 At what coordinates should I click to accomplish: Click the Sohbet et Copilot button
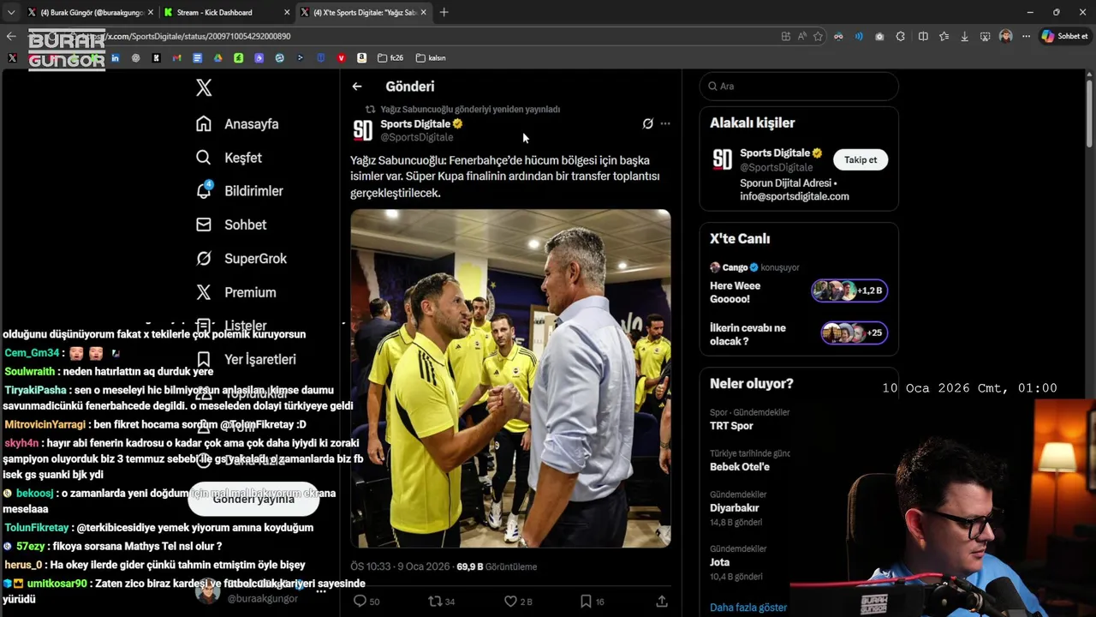pyautogui.click(x=1065, y=36)
